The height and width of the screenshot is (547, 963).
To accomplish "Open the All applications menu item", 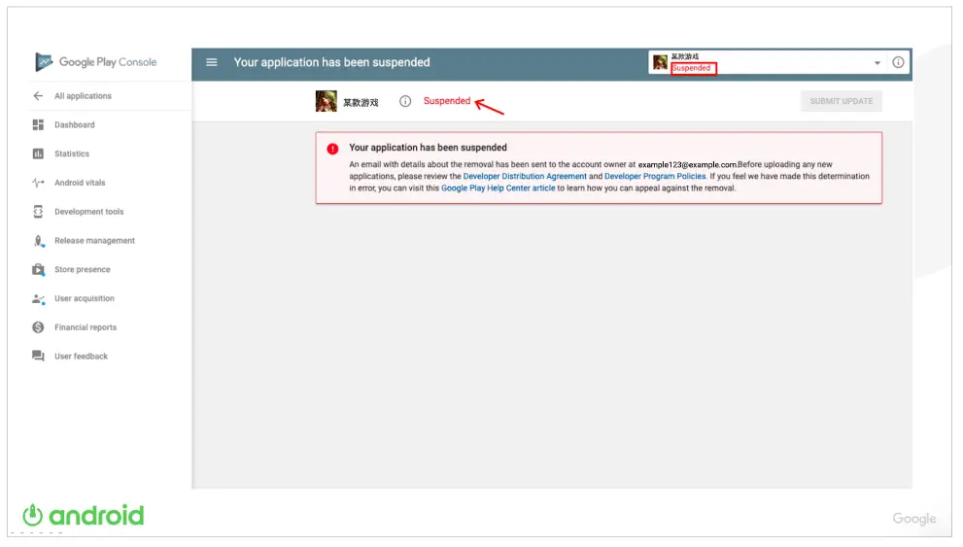I will [83, 96].
